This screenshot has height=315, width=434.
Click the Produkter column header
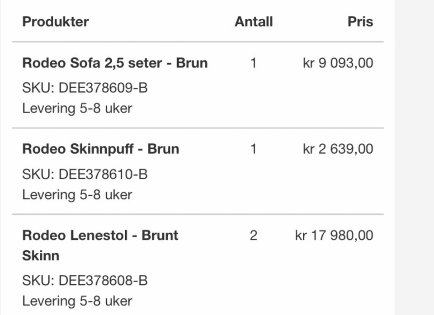(55, 22)
